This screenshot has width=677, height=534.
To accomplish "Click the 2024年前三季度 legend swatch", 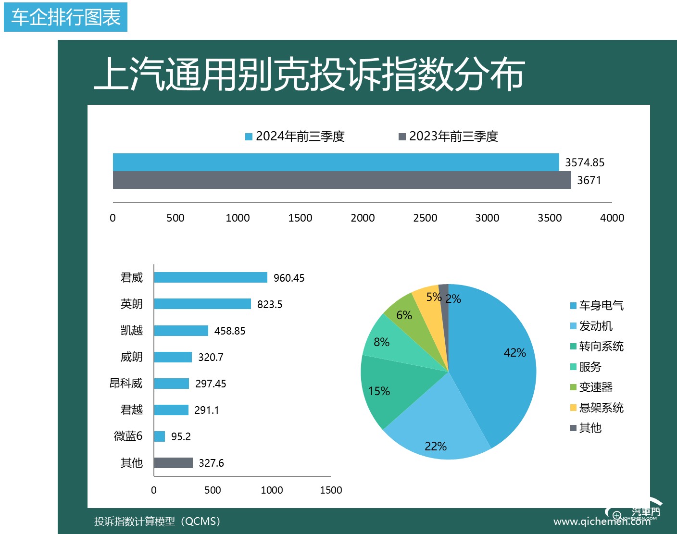I will [x=249, y=137].
